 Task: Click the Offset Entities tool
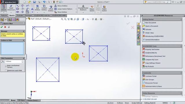tap(51, 9)
